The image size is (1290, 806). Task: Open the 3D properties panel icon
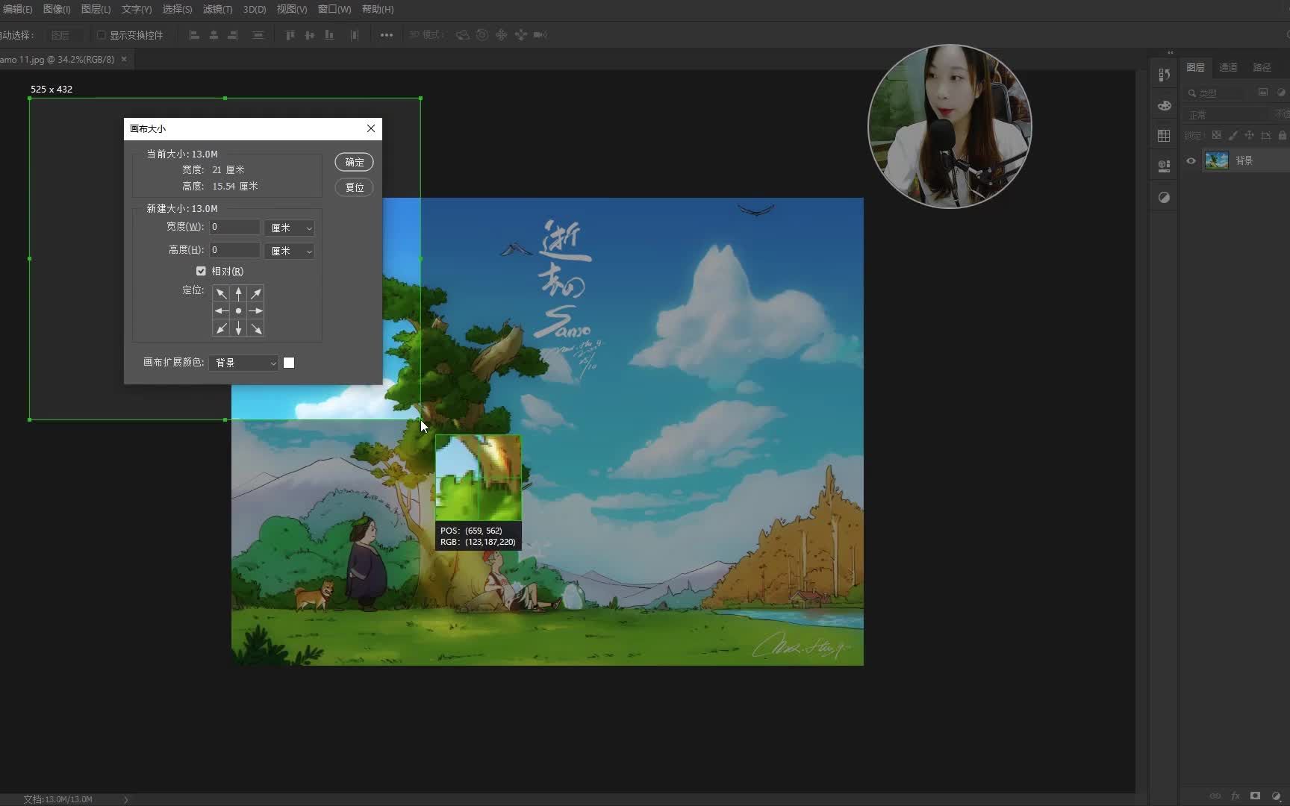1164,166
